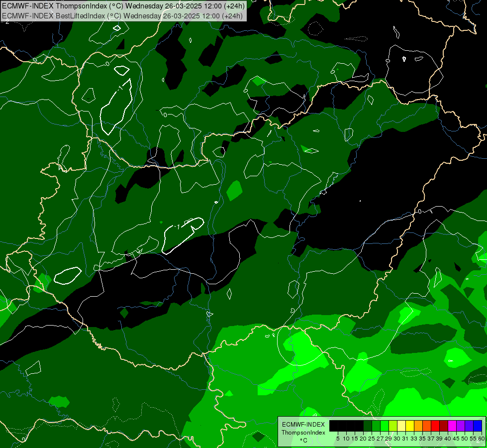
Task: Click legend tick value 29
Action: click(388, 439)
